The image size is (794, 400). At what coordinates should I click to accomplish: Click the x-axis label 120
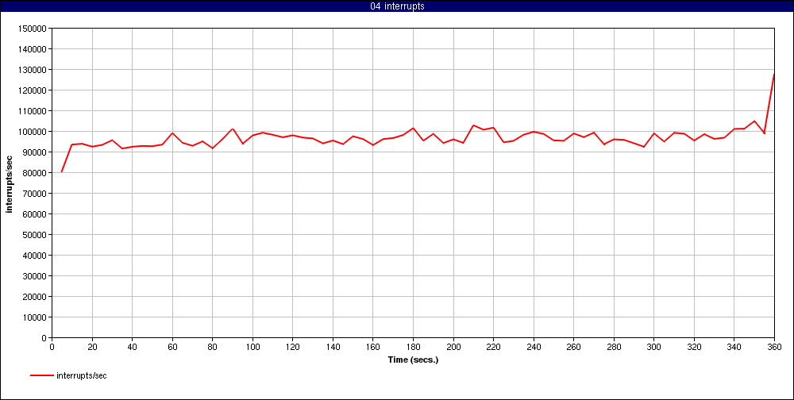[x=293, y=347]
